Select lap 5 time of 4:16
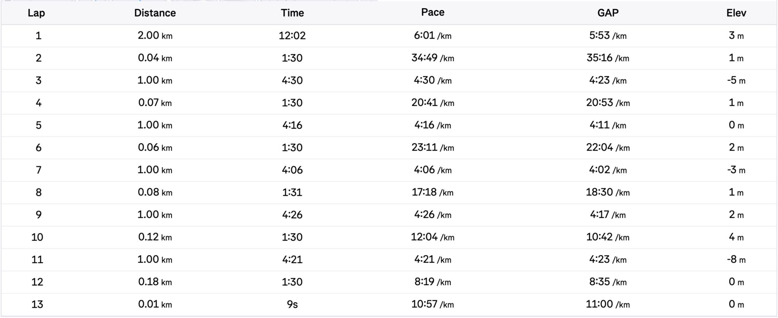The width and height of the screenshot is (778, 318). click(292, 125)
